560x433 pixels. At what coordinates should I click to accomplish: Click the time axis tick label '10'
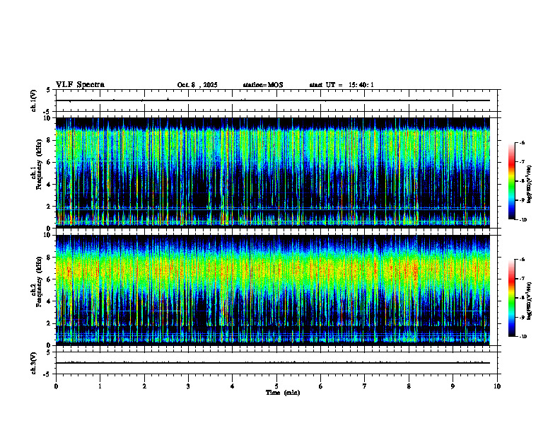coord(497,386)
